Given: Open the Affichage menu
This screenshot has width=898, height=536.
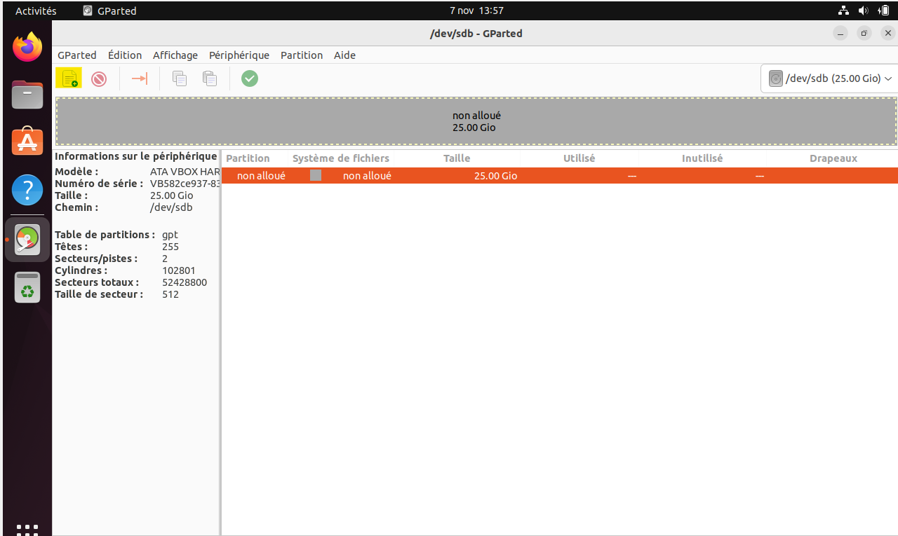Looking at the screenshot, I should coord(175,55).
